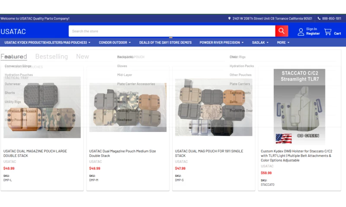Click the Register link
The image size is (346, 207).
click(x=313, y=34)
